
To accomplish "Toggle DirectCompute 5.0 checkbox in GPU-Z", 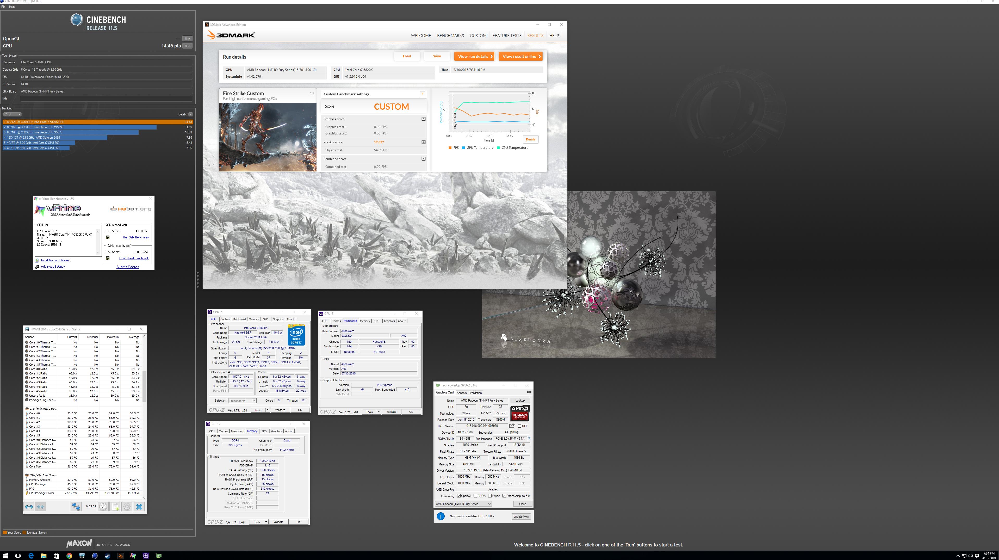I will click(x=504, y=496).
